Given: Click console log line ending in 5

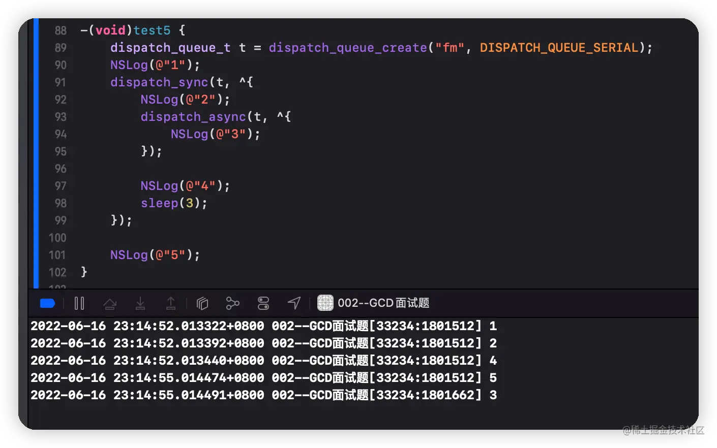Looking at the screenshot, I should (263, 378).
